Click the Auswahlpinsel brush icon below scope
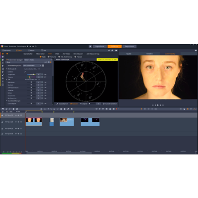 [x=57, y=104]
